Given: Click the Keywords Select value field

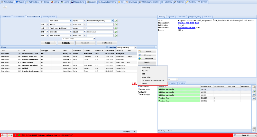Looking at the screenshot, I should [100, 32].
